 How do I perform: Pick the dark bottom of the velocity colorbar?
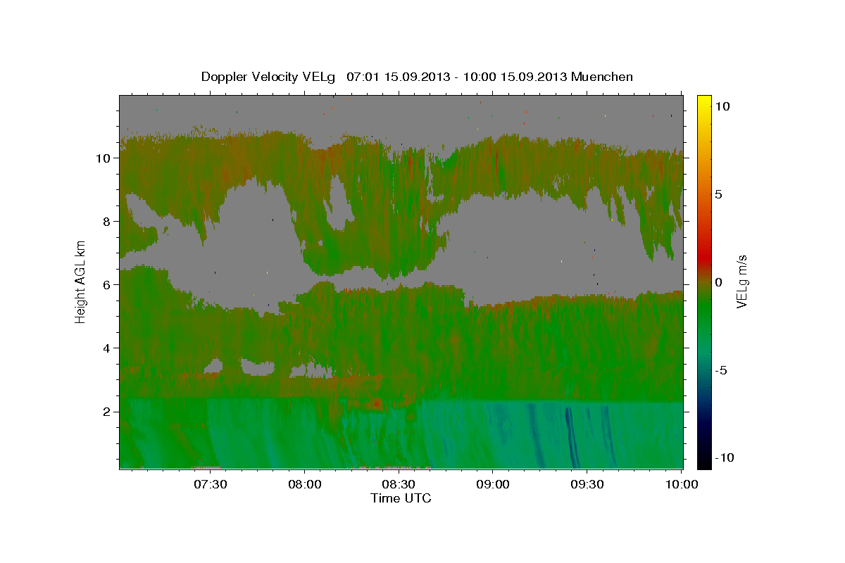click(x=704, y=461)
